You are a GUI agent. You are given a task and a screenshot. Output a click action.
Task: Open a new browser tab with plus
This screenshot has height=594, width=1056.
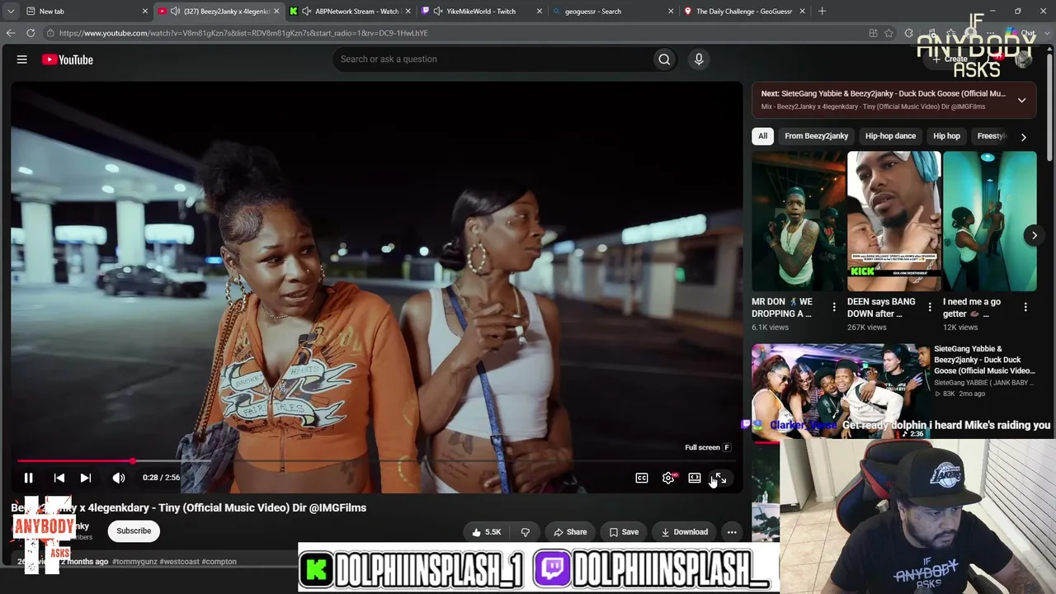[x=822, y=12]
